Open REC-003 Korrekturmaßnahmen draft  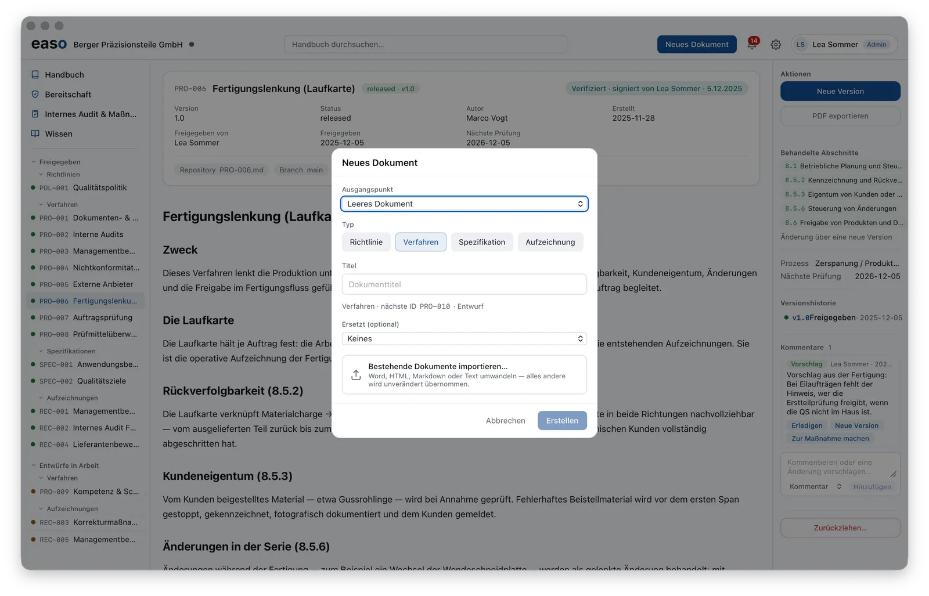click(x=86, y=522)
